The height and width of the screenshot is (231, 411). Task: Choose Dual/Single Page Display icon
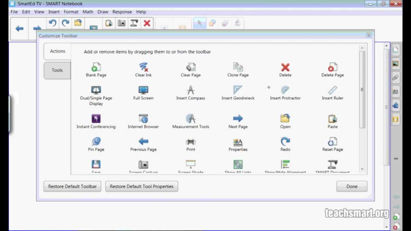pos(96,90)
